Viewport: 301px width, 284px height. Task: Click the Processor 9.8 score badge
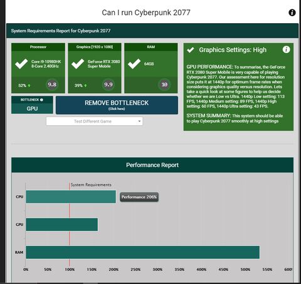pos(52,84)
